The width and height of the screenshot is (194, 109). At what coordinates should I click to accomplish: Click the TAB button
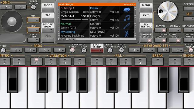[x=48, y=20]
